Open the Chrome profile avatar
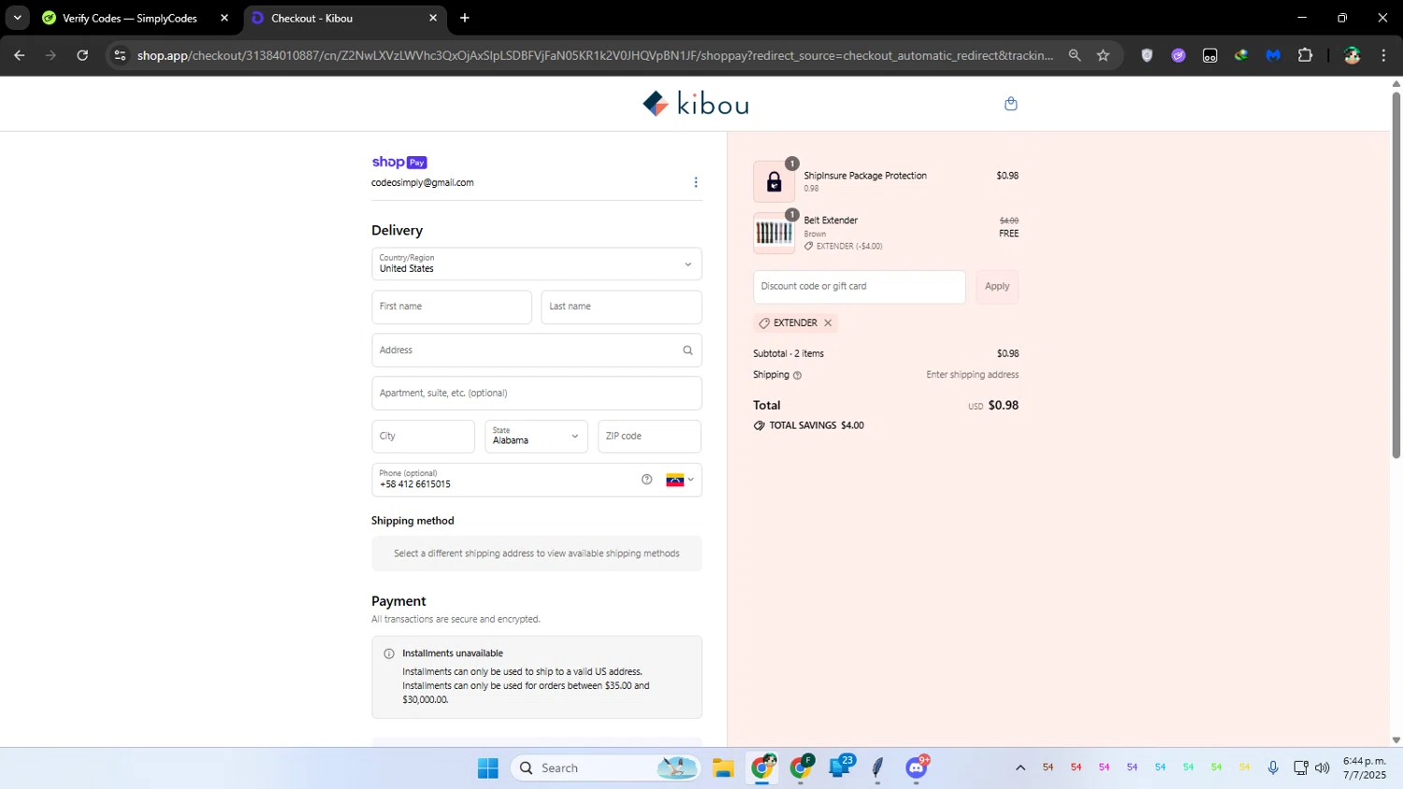 coord(1352,55)
